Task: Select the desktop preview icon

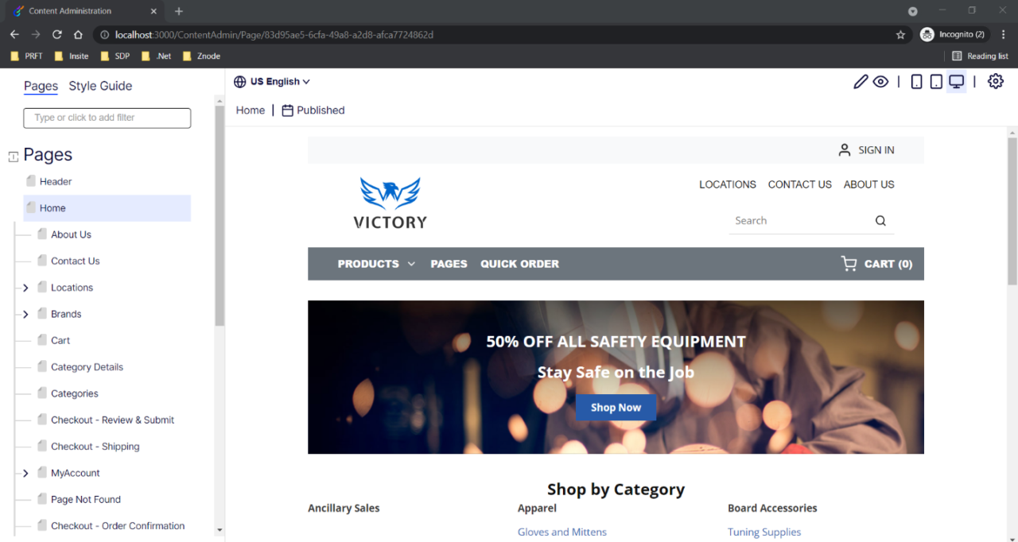Action: (956, 81)
